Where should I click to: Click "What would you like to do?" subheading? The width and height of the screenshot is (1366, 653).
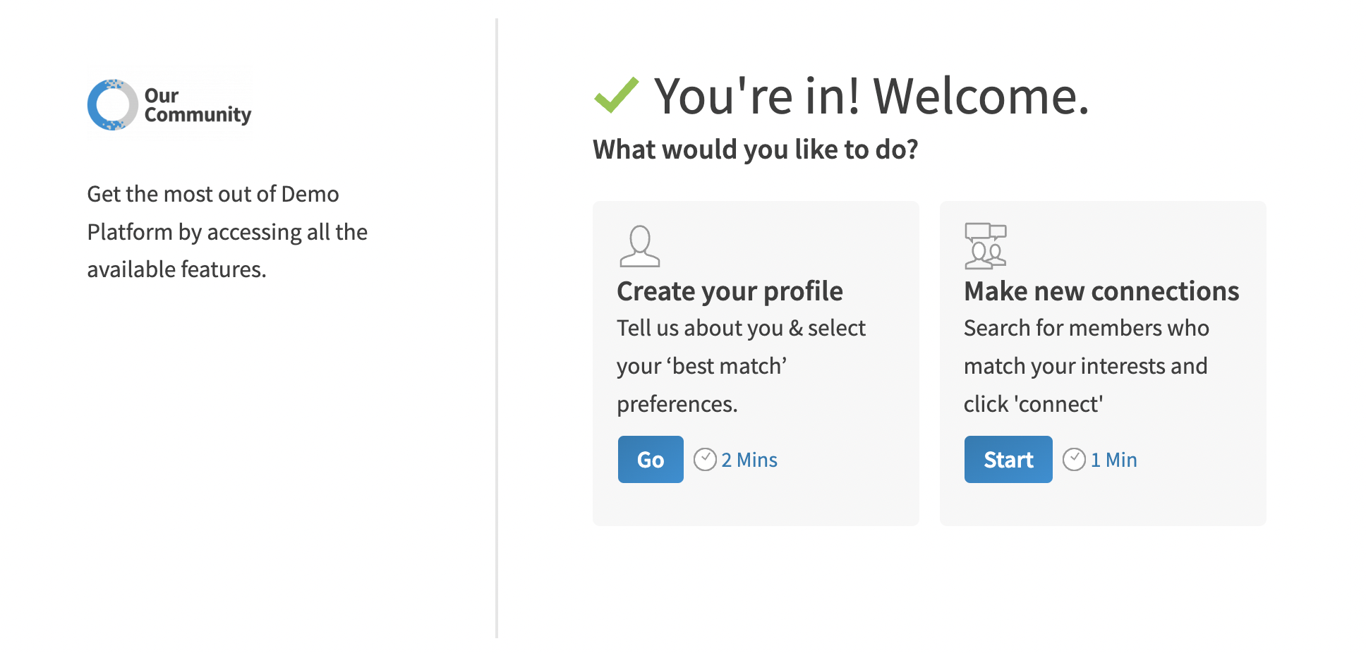click(x=755, y=149)
